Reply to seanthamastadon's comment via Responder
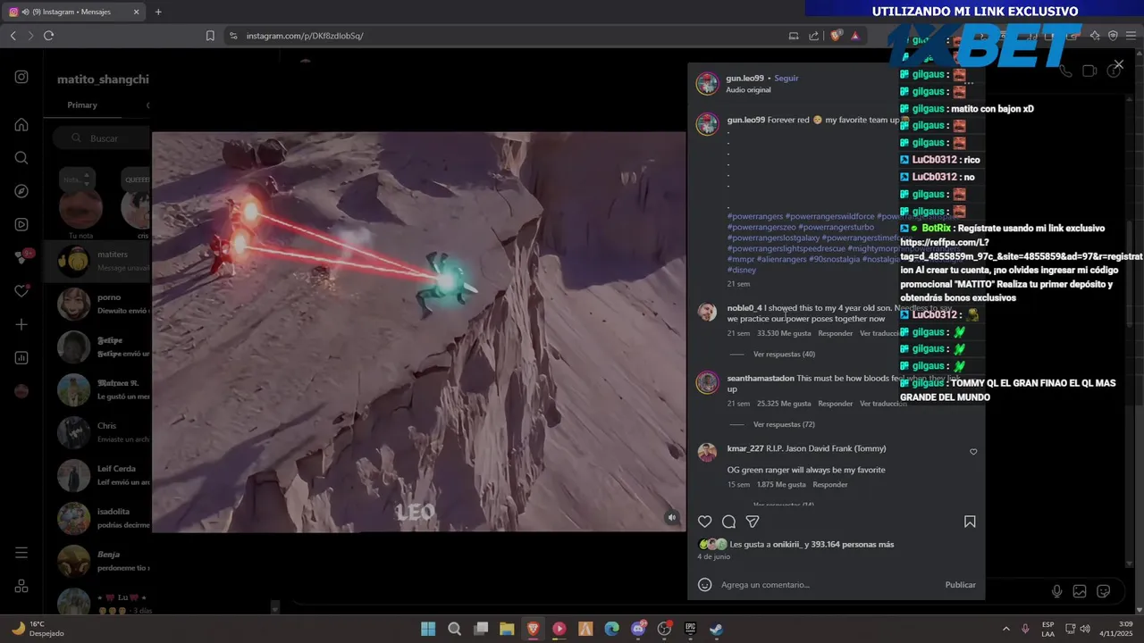This screenshot has width=1144, height=643. [836, 404]
